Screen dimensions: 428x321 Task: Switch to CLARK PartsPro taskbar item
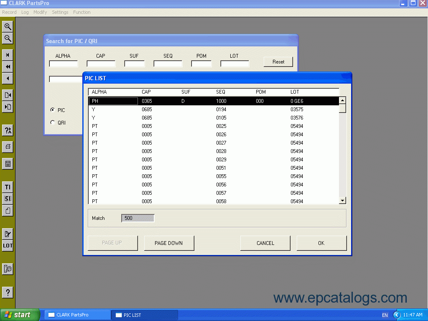click(x=77, y=315)
